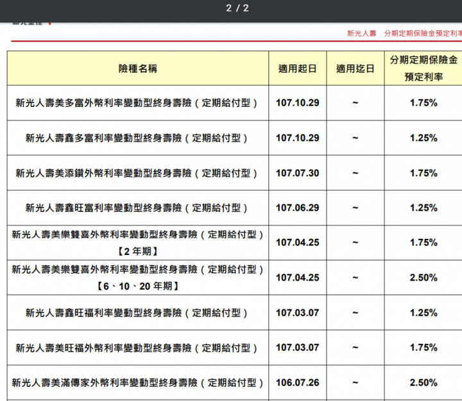Screen dimensions: 462x401
Task: Click the page indicator "2 / 2"
Action: pos(237,8)
